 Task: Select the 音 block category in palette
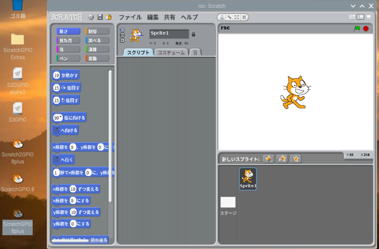coord(68,49)
